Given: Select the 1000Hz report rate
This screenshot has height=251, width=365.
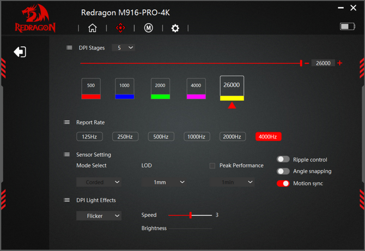Looking at the screenshot, I should tap(197, 136).
